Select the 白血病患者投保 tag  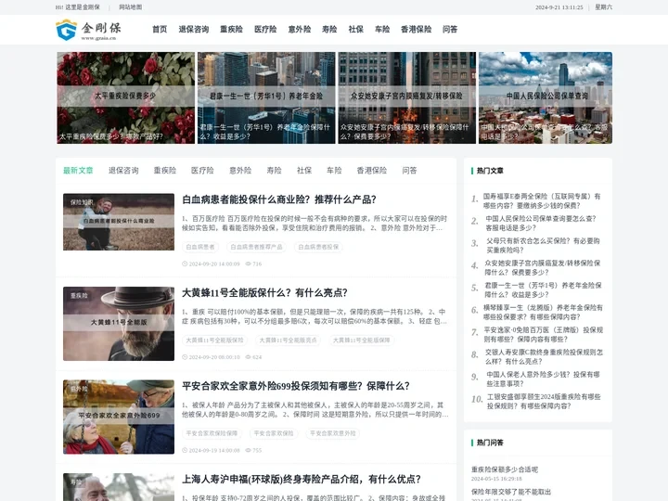pyautogui.click(x=318, y=247)
